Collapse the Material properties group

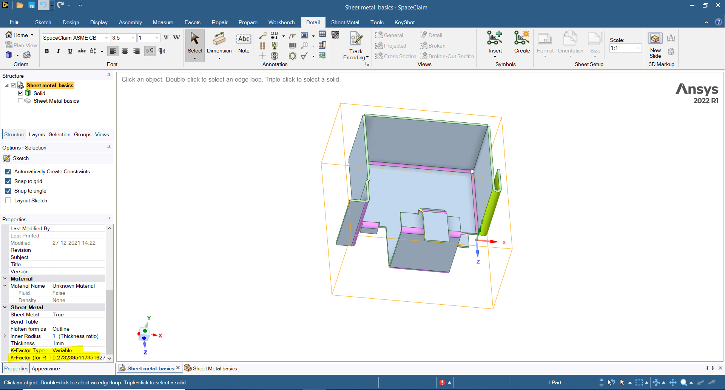5,279
